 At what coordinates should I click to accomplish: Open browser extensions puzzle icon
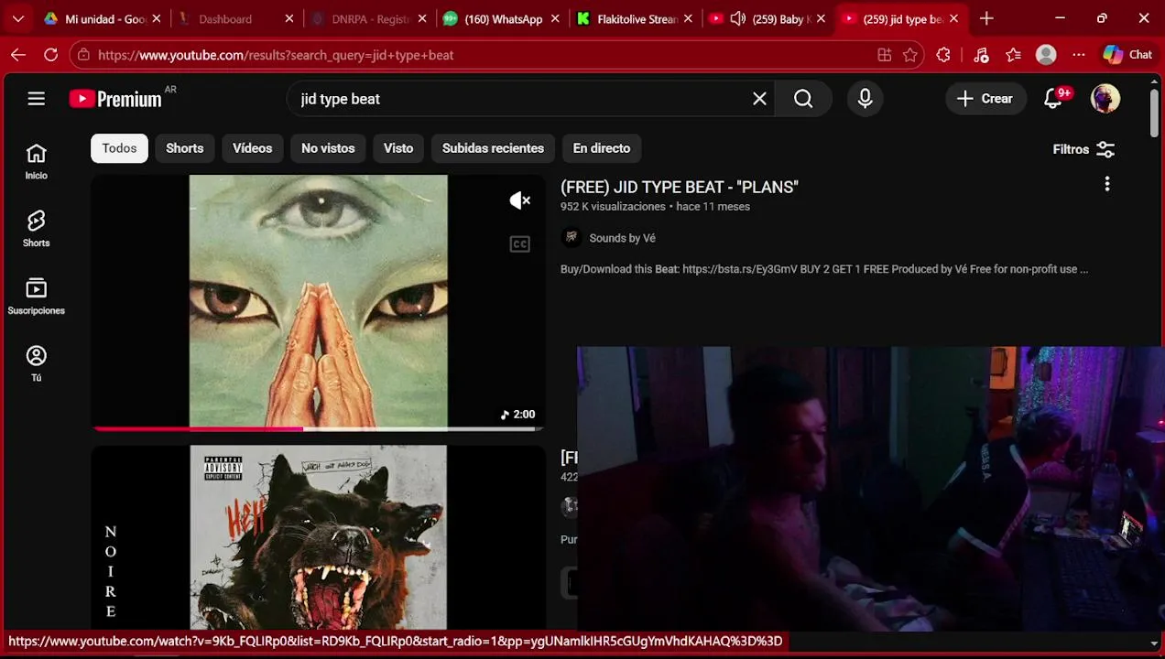coord(943,55)
